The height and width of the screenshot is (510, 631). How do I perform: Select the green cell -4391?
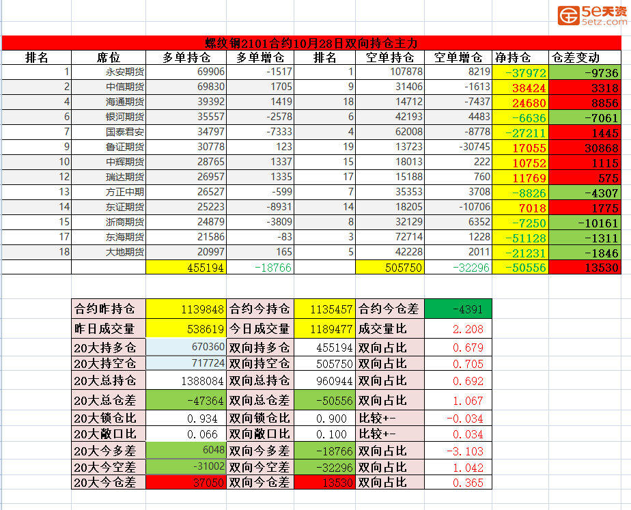(458, 309)
